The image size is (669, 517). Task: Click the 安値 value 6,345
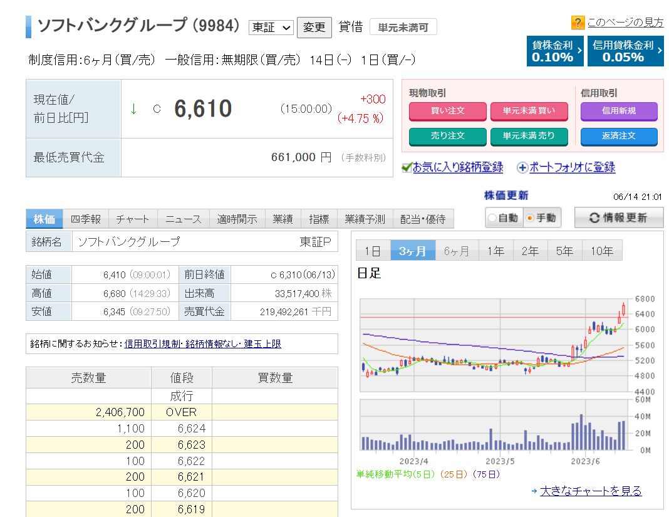pos(115,312)
